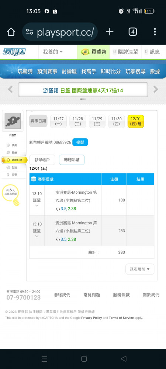Tap the browser home icon
166x369 pixels.
pyautogui.click(x=11, y=32)
